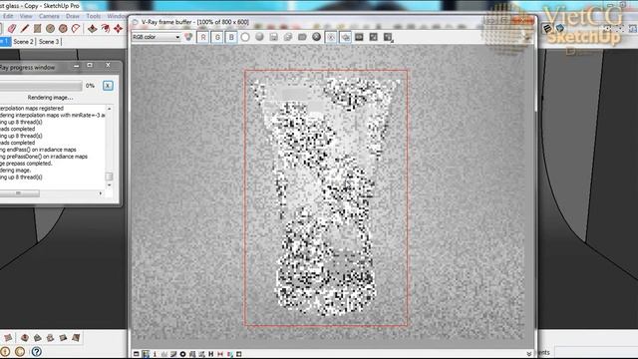The height and width of the screenshot is (359, 638).
Task: Click the duplicate to host frame buffer sphere icon
Action: (x=317, y=37)
